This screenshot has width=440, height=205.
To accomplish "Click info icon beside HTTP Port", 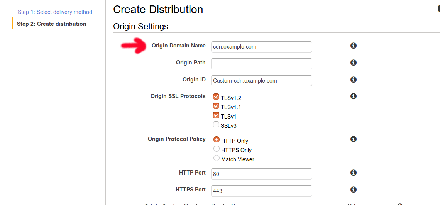I will (353, 173).
